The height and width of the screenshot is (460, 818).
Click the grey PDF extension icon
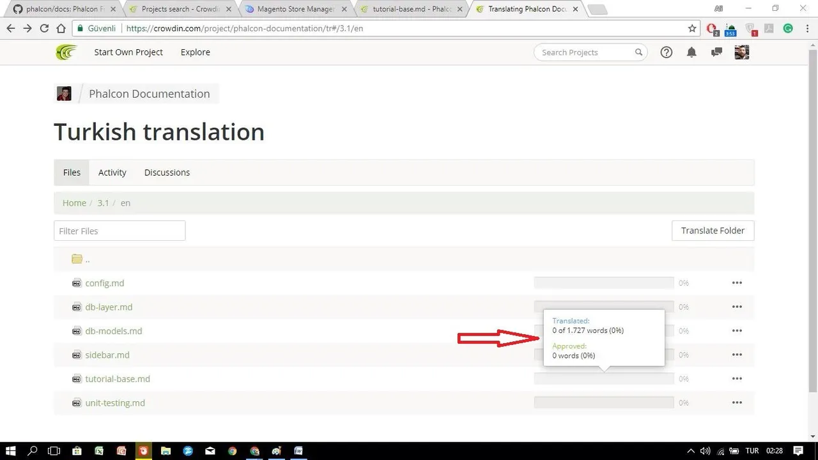pyautogui.click(x=769, y=28)
